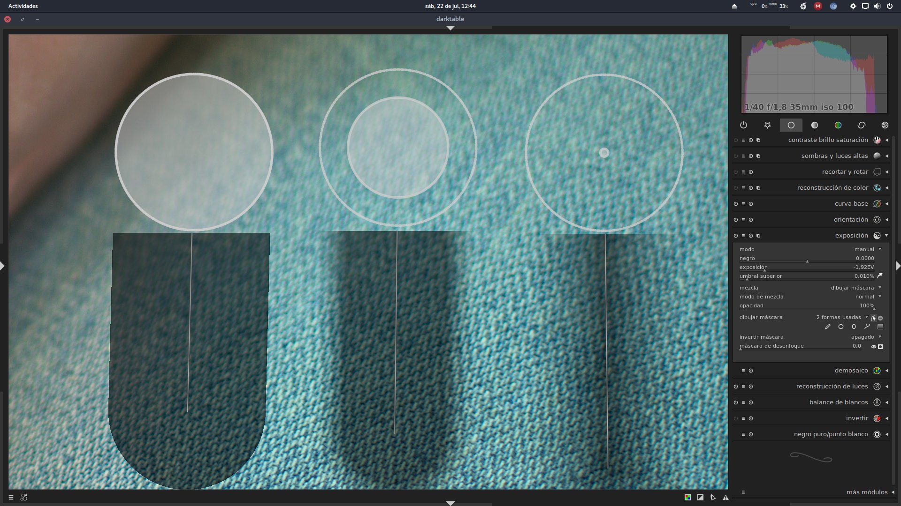This screenshot has width=901, height=506.
Task: Open presets menu for exposición module
Action: point(743,236)
